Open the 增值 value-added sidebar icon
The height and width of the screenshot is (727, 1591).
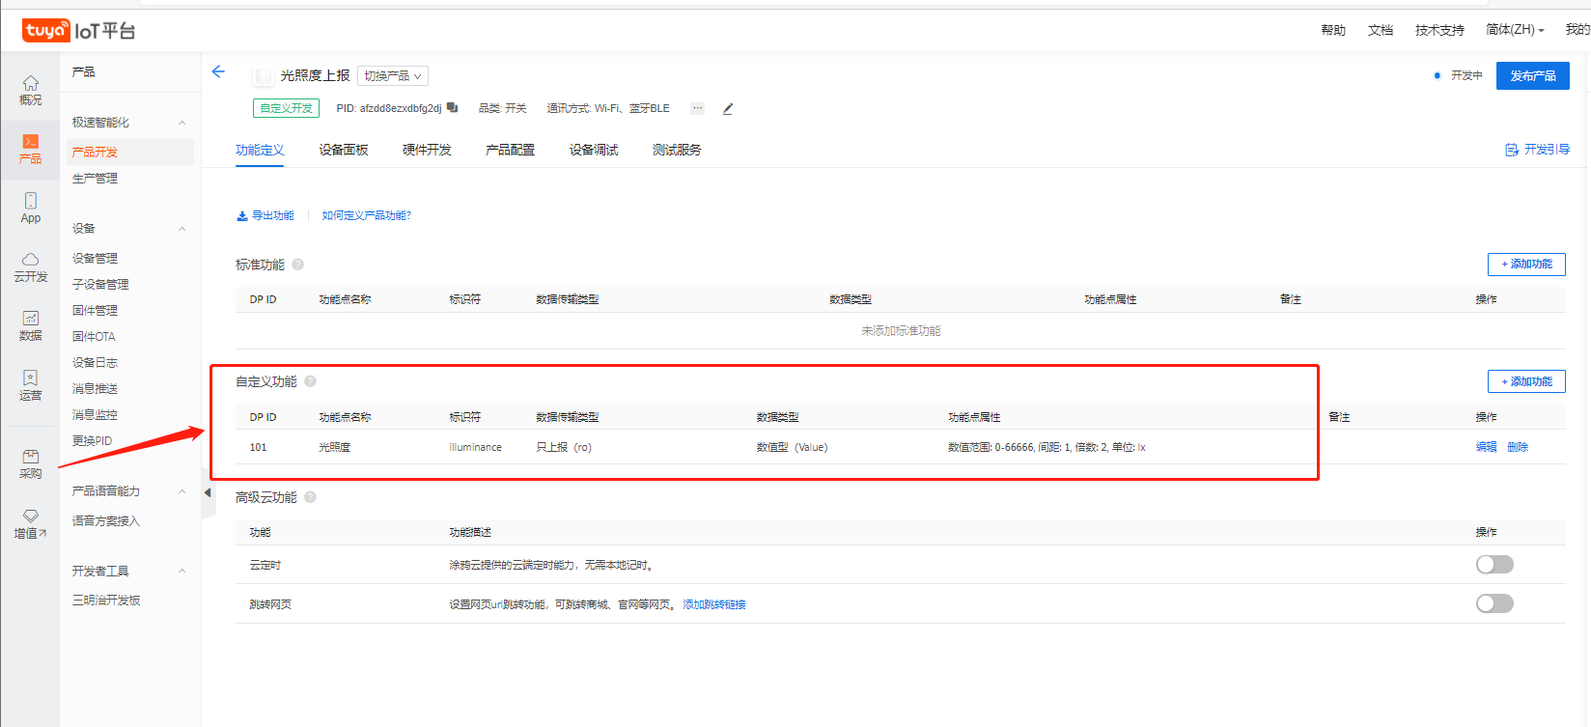(x=31, y=524)
